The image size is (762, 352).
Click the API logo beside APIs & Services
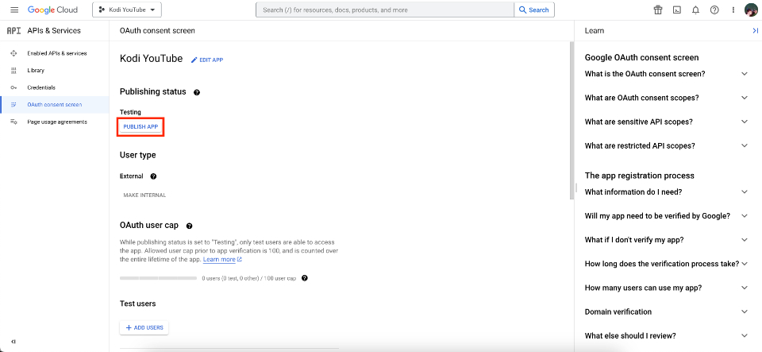click(x=13, y=31)
